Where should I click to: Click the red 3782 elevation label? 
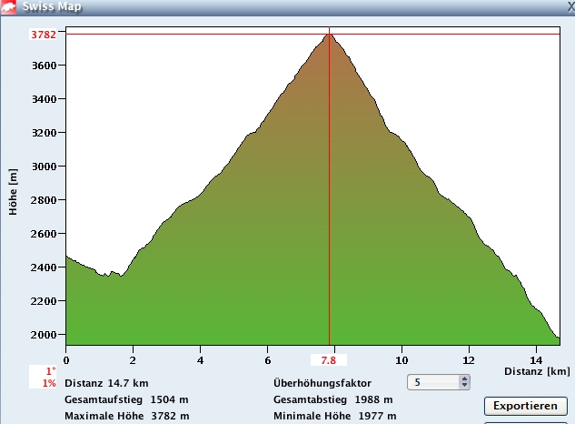click(x=44, y=35)
